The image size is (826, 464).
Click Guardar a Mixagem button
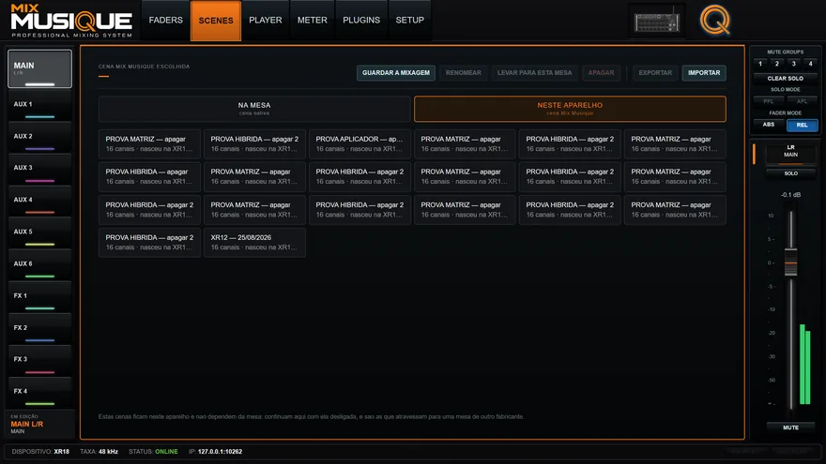pyautogui.click(x=395, y=72)
